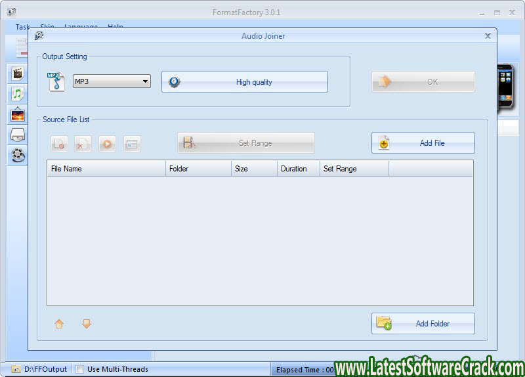Open Task menu in FormatFactory window

tap(22, 27)
